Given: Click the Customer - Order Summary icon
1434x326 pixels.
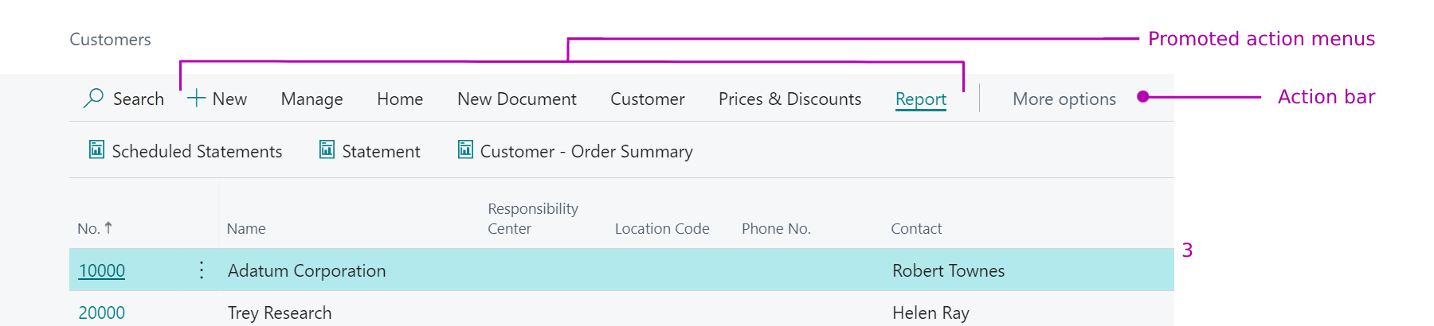Looking at the screenshot, I should [465, 149].
